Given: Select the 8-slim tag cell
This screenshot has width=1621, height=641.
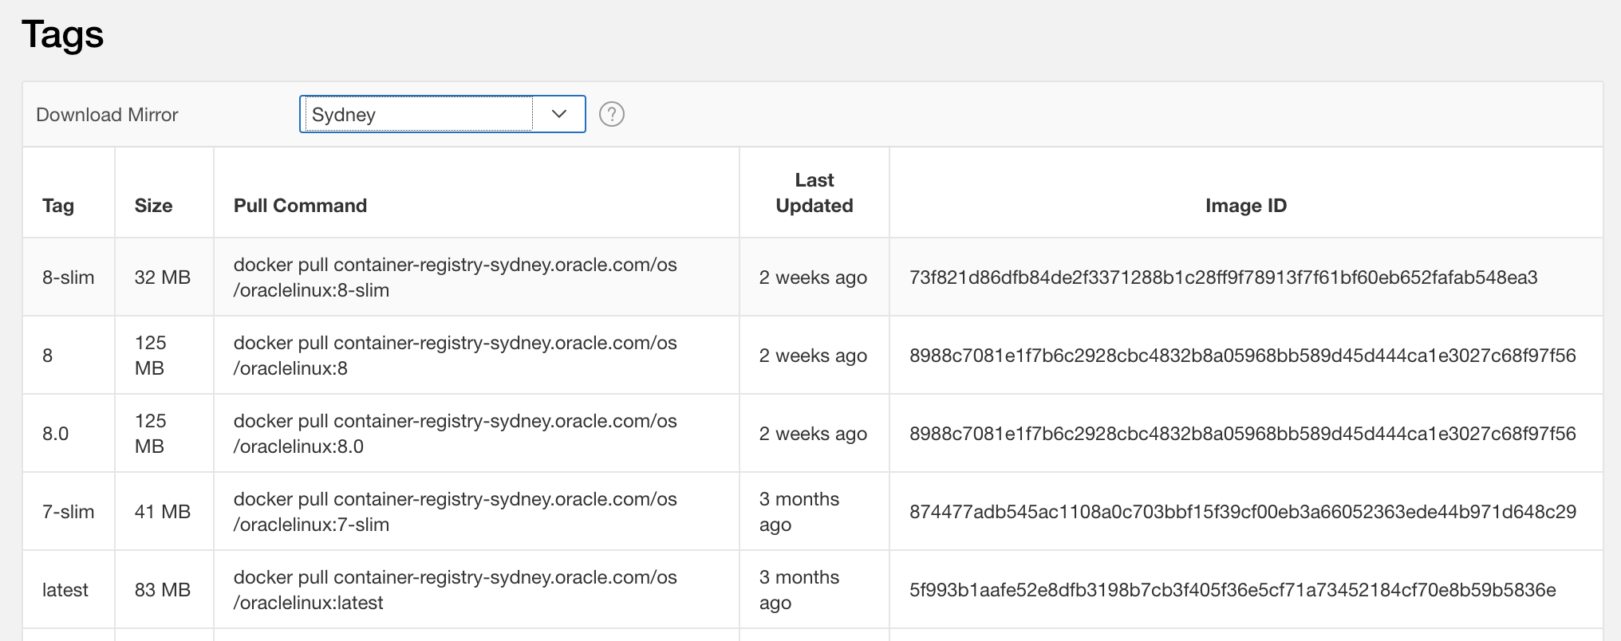Looking at the screenshot, I should tap(69, 277).
